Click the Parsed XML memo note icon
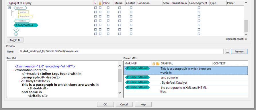 click(158, 64)
